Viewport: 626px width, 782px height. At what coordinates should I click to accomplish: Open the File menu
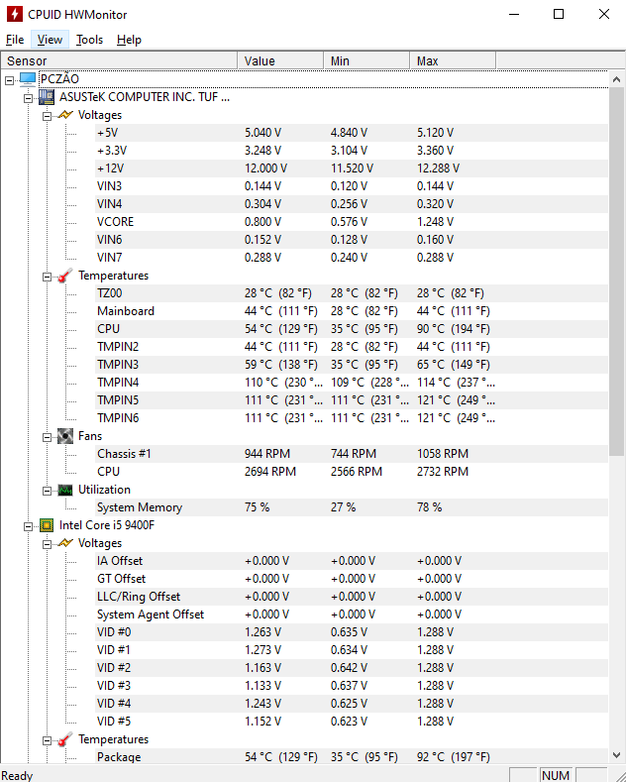[15, 40]
